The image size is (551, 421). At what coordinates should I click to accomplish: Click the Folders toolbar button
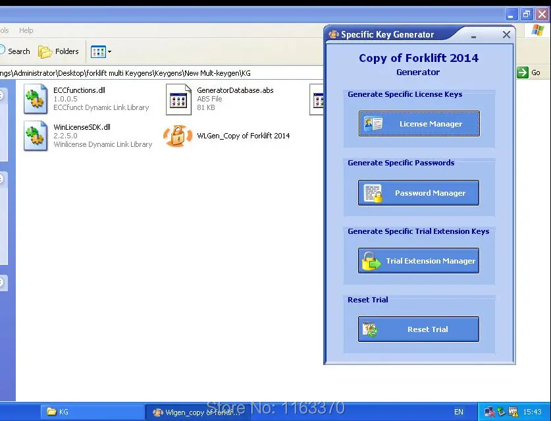click(59, 51)
